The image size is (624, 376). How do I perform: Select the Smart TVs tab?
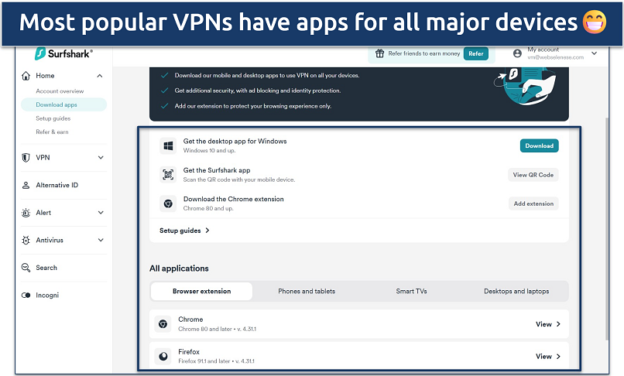[410, 292]
